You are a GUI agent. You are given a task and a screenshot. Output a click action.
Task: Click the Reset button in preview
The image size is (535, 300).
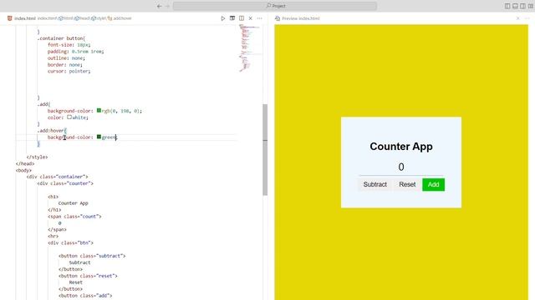[407, 184]
